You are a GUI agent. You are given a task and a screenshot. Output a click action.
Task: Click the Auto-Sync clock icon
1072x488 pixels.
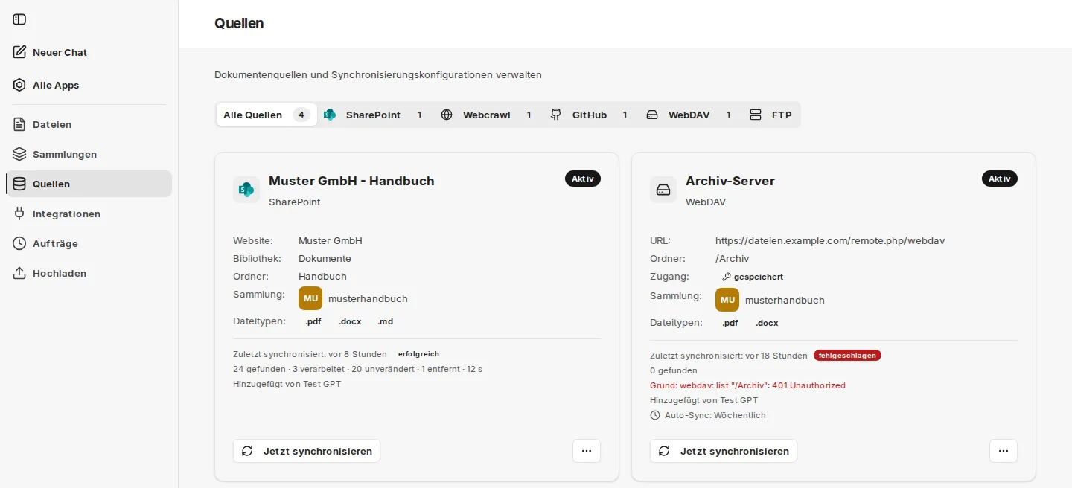655,415
